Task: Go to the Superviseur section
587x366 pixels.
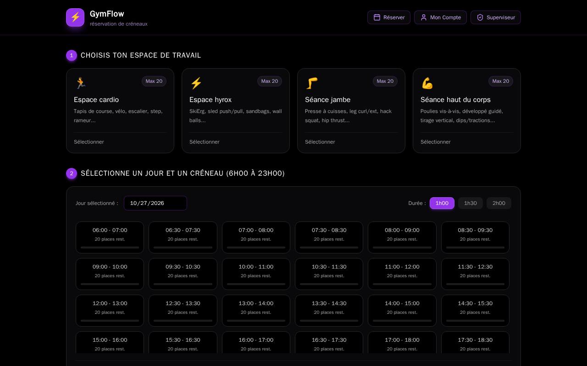Action: pos(496,17)
